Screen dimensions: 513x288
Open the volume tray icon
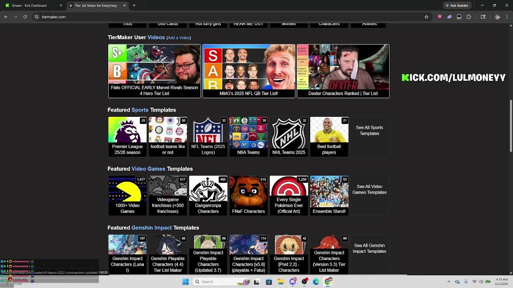tap(481, 282)
